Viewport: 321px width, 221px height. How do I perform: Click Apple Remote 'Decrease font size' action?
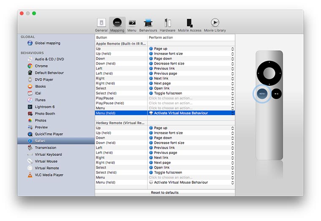(x=191, y=63)
